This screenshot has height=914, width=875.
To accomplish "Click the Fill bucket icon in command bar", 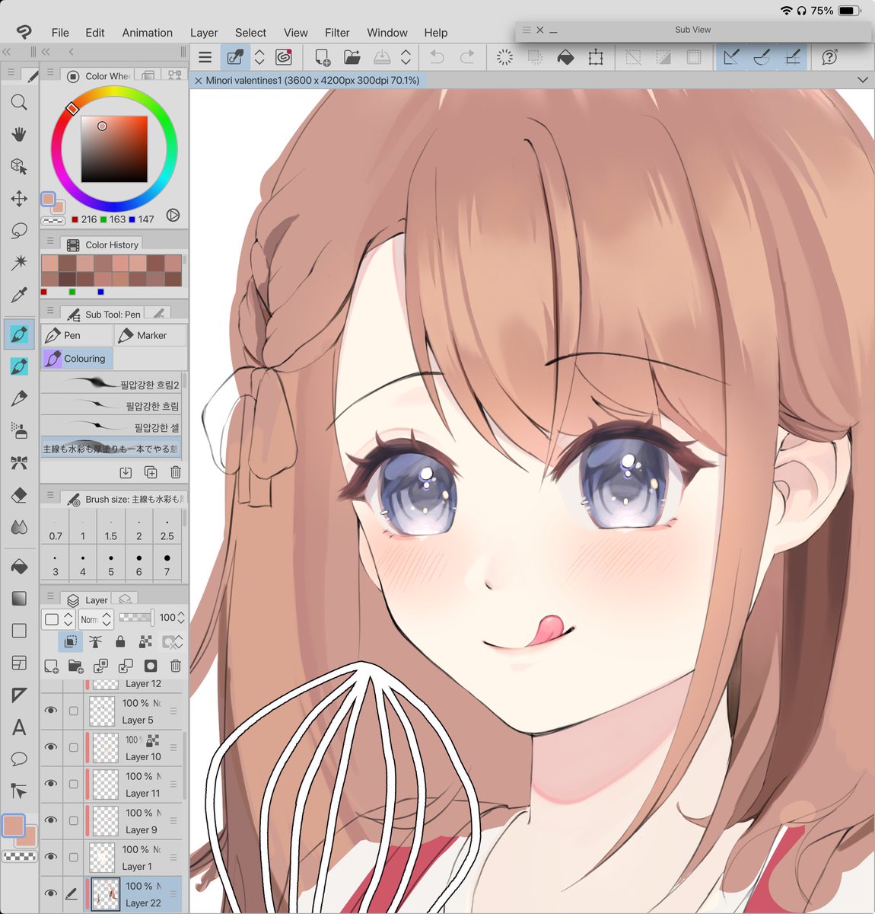I will pos(565,57).
